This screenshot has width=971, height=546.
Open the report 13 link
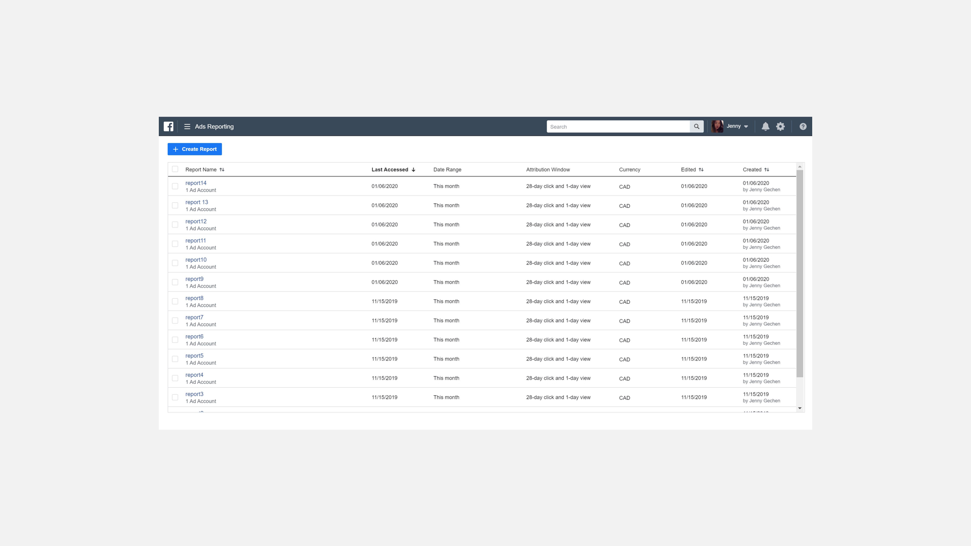tap(196, 202)
